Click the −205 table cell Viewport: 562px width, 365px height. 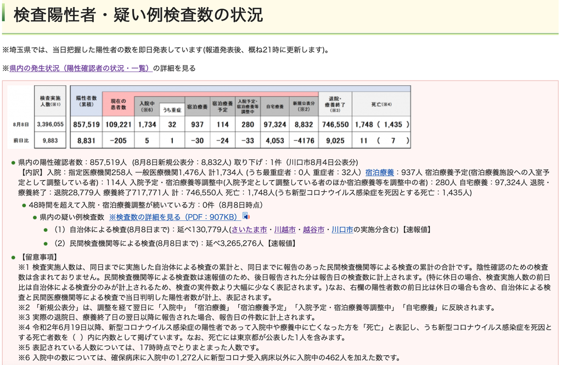[119, 141]
